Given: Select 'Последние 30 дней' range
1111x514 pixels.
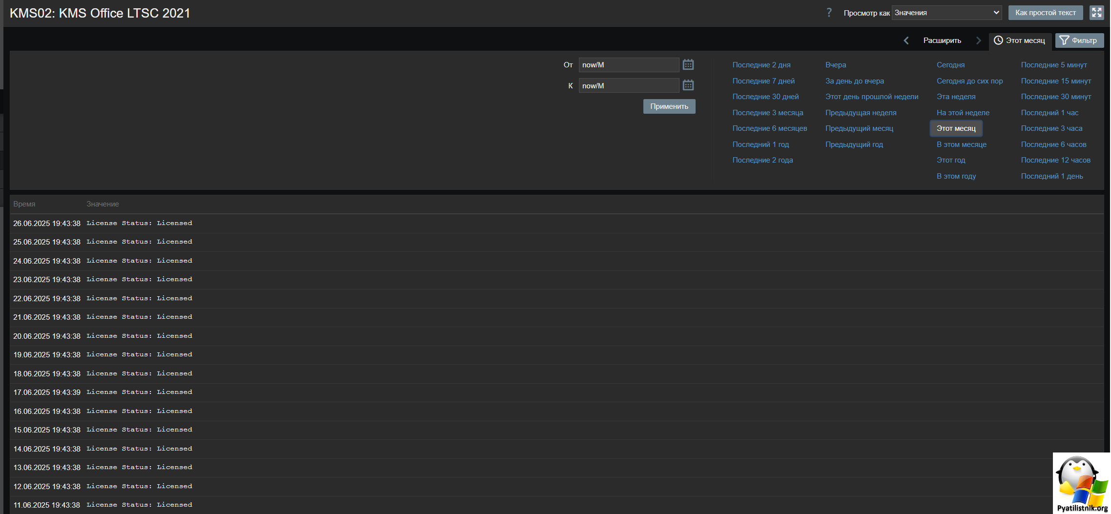Looking at the screenshot, I should [x=765, y=97].
